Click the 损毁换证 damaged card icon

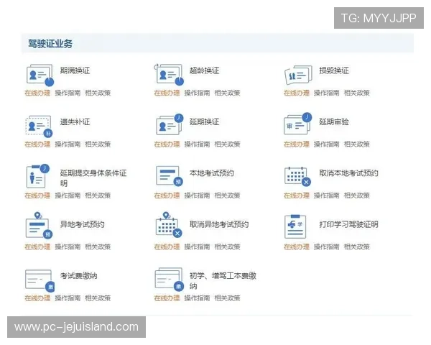[x=298, y=75]
